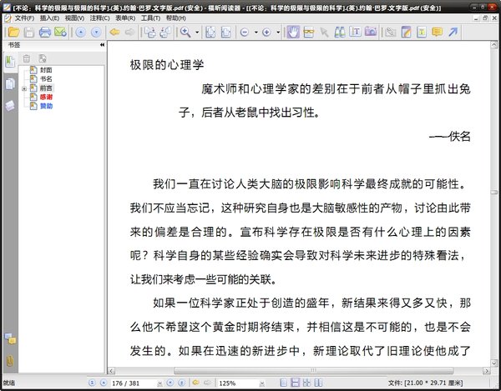501x391 pixels.
Task: Click the 125% zoom field
Action: tap(238, 383)
